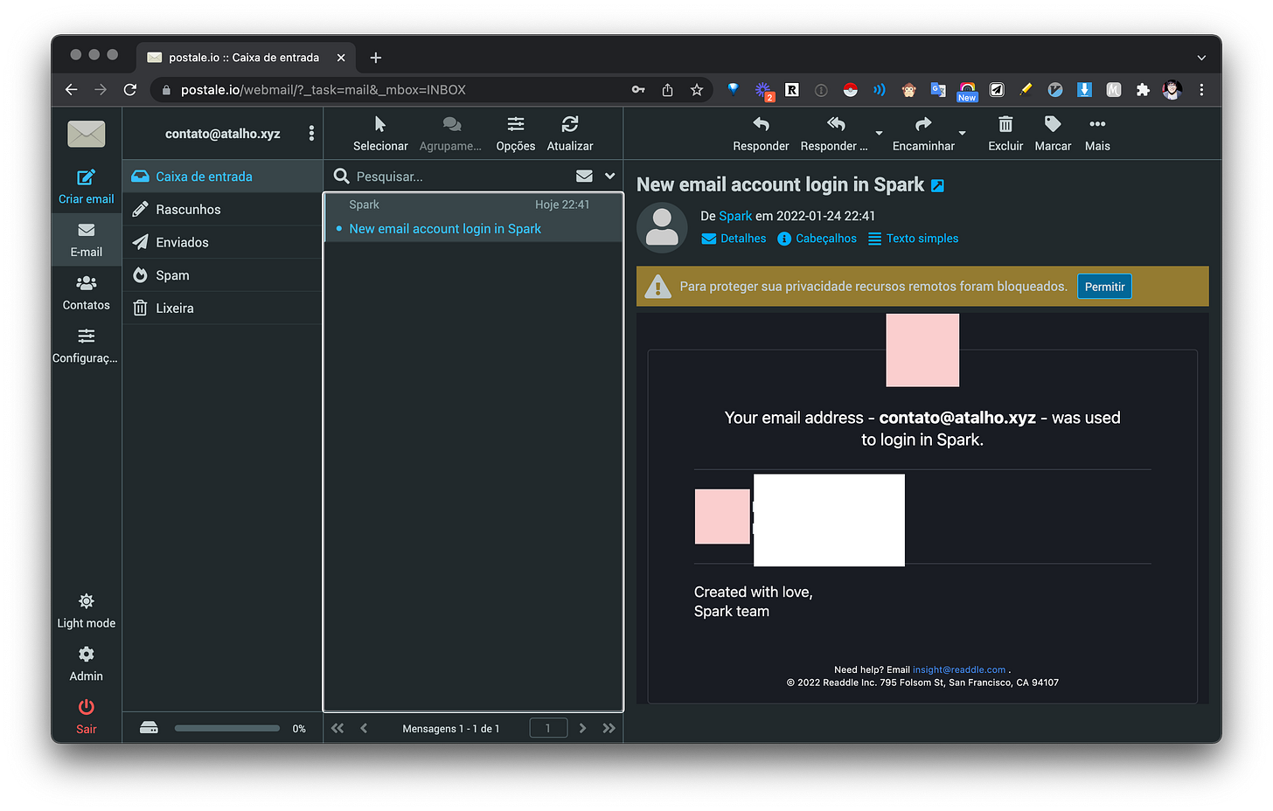1273x811 pixels.
Task: Click the sender avatar image
Action: [662, 226]
